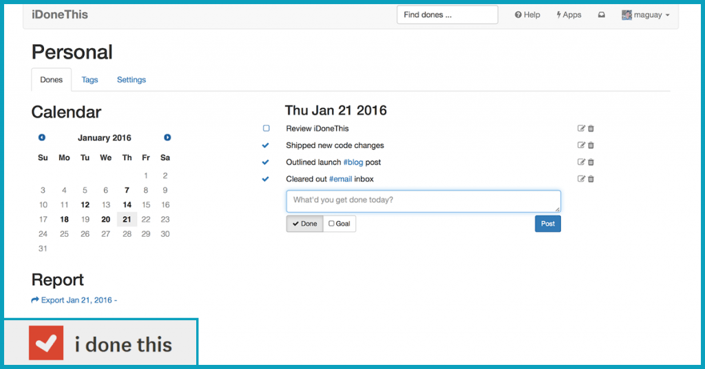The image size is (705, 369).
Task: Select January 7 in calendar
Action: [x=127, y=190]
